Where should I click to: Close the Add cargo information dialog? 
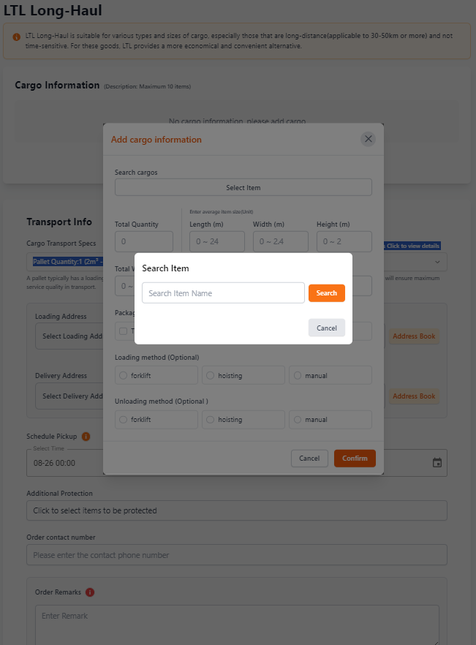point(369,139)
